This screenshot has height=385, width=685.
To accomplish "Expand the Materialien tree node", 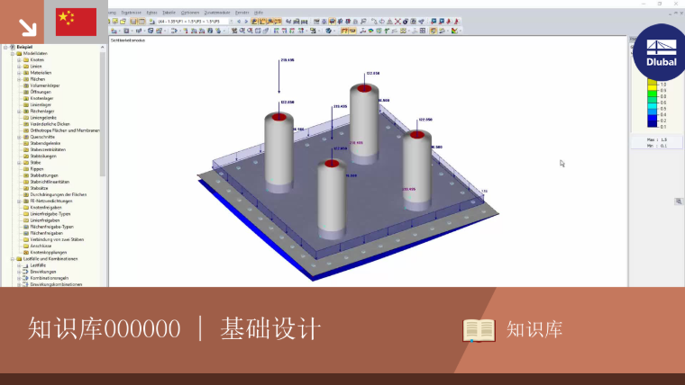I will [x=19, y=73].
